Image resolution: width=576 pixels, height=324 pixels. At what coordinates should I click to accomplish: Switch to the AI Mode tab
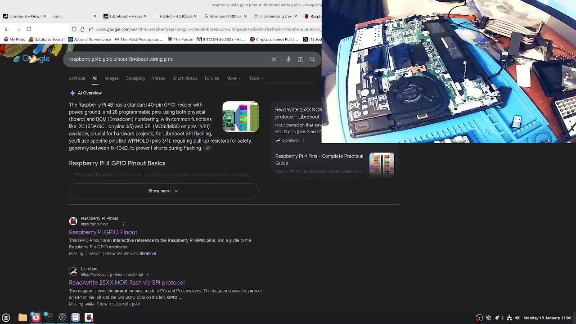[x=77, y=78]
